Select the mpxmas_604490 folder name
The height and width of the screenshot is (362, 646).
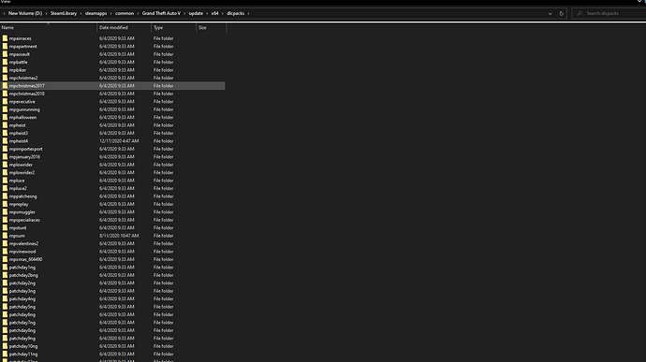click(x=25, y=259)
